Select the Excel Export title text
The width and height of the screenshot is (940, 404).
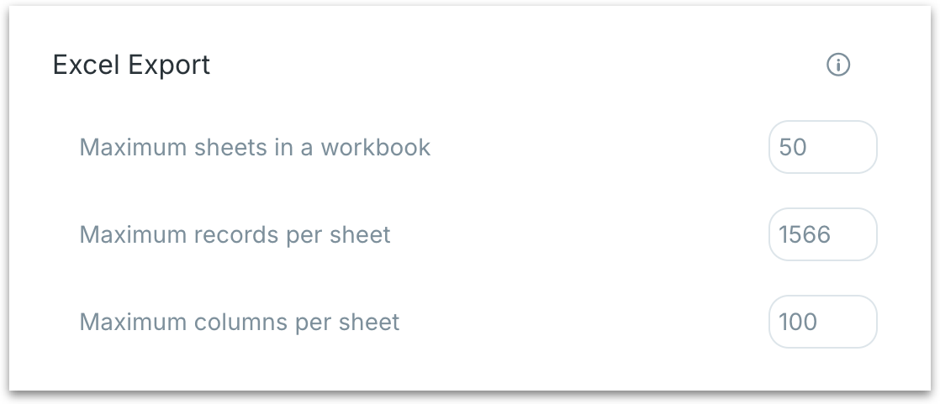click(x=131, y=65)
